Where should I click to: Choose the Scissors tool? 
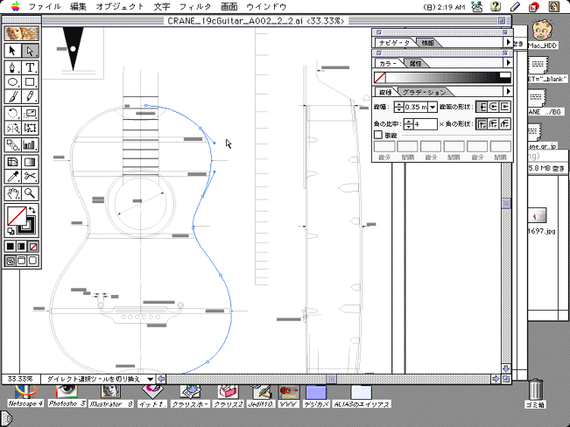pyautogui.click(x=30, y=176)
